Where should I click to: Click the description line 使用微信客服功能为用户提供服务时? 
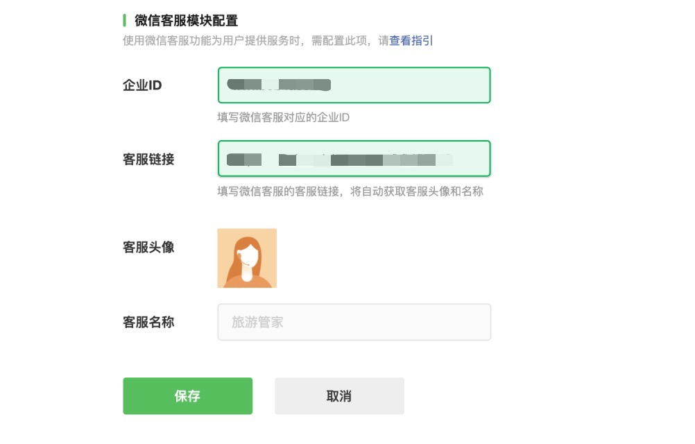click(x=208, y=40)
